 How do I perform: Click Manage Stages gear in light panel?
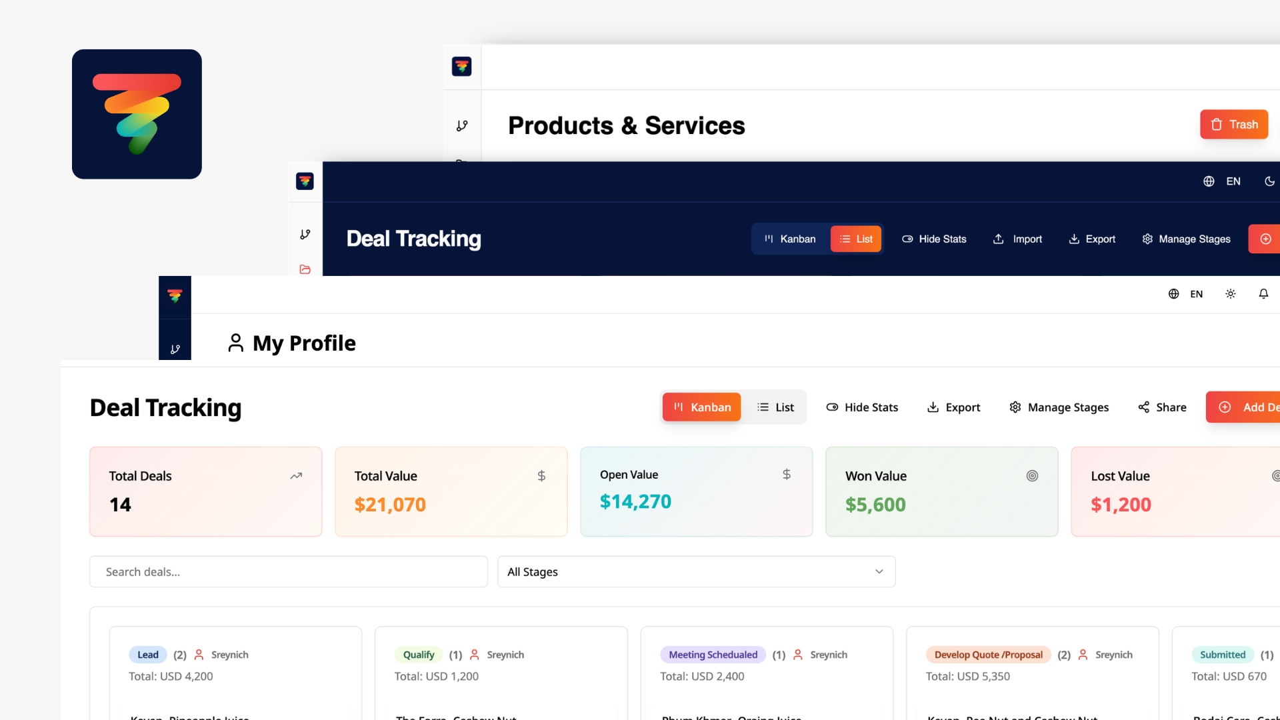coord(1015,407)
